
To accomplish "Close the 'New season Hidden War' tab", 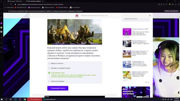I will tap(24, 1).
